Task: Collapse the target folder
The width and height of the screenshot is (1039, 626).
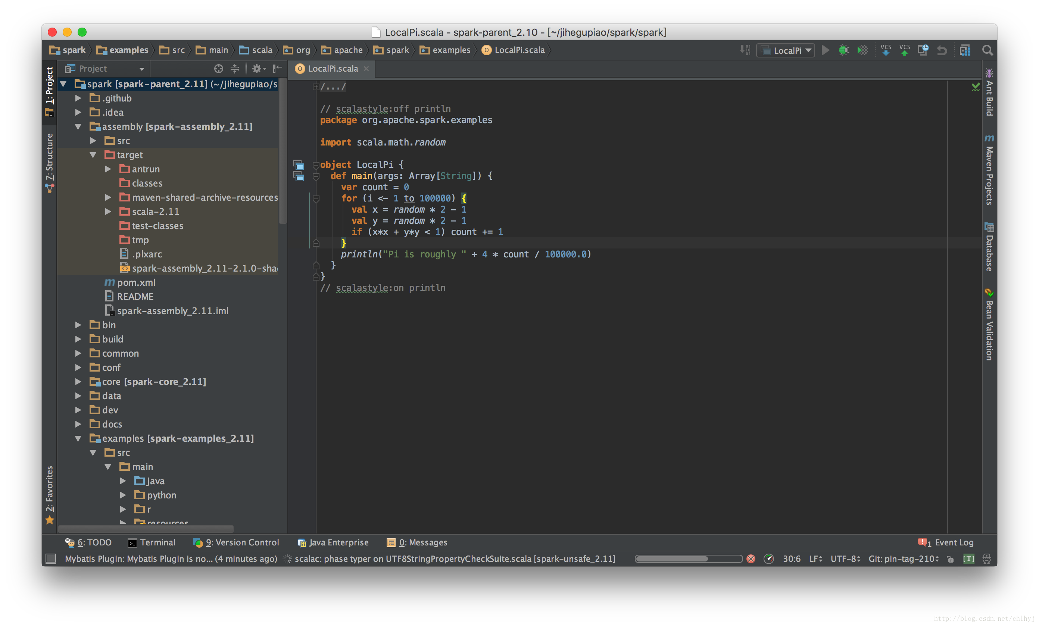Action: click(93, 155)
